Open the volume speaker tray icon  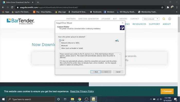(161, 99)
